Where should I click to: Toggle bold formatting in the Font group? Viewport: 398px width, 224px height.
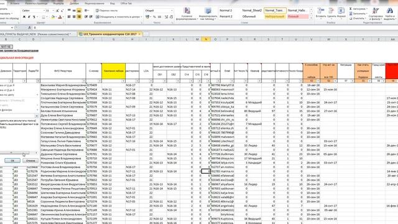(x=24, y=17)
